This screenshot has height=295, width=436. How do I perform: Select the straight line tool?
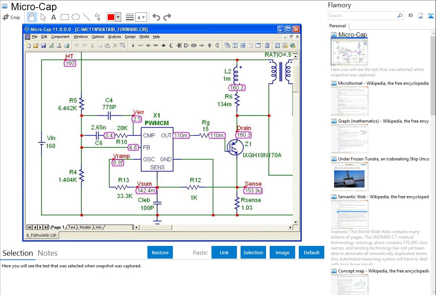(x=87, y=17)
